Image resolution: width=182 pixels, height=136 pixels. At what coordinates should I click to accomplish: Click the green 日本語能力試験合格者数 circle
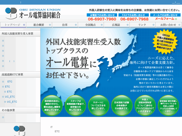[122, 106]
